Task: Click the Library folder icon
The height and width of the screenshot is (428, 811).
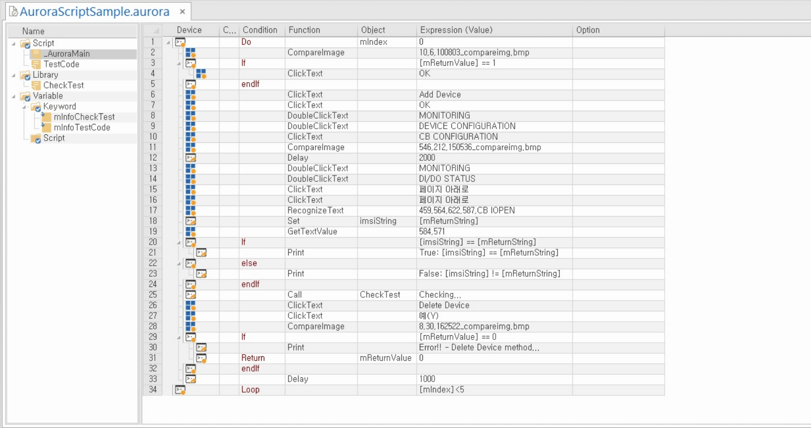Action: click(25, 75)
